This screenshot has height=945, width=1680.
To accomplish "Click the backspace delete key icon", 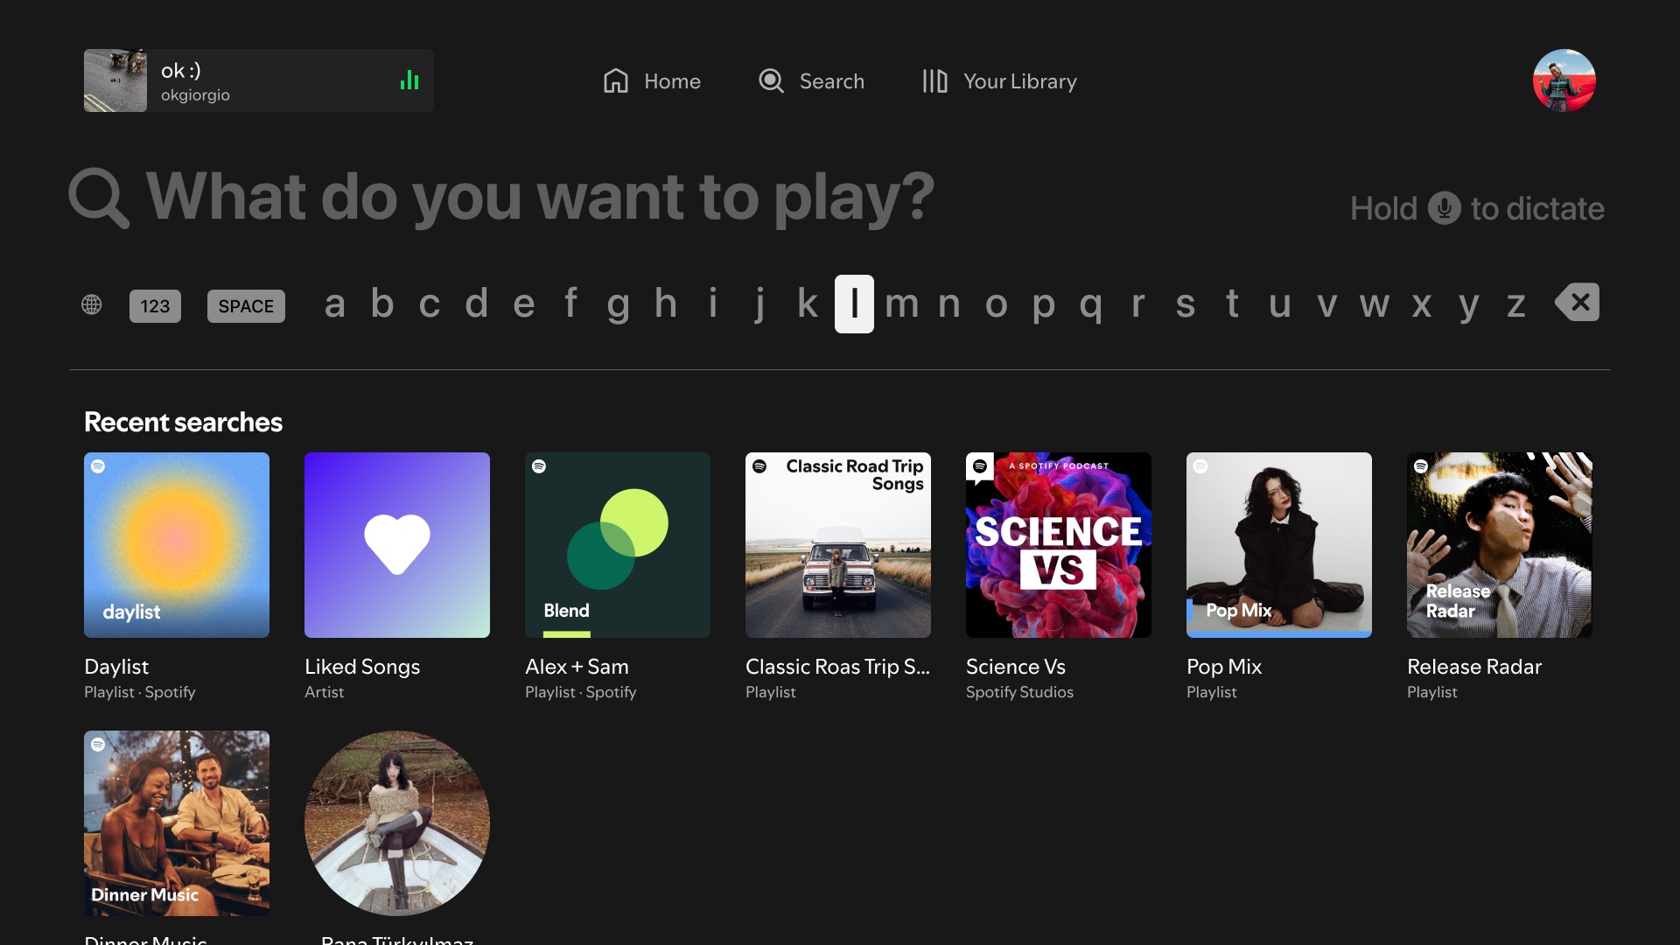I will click(x=1578, y=303).
